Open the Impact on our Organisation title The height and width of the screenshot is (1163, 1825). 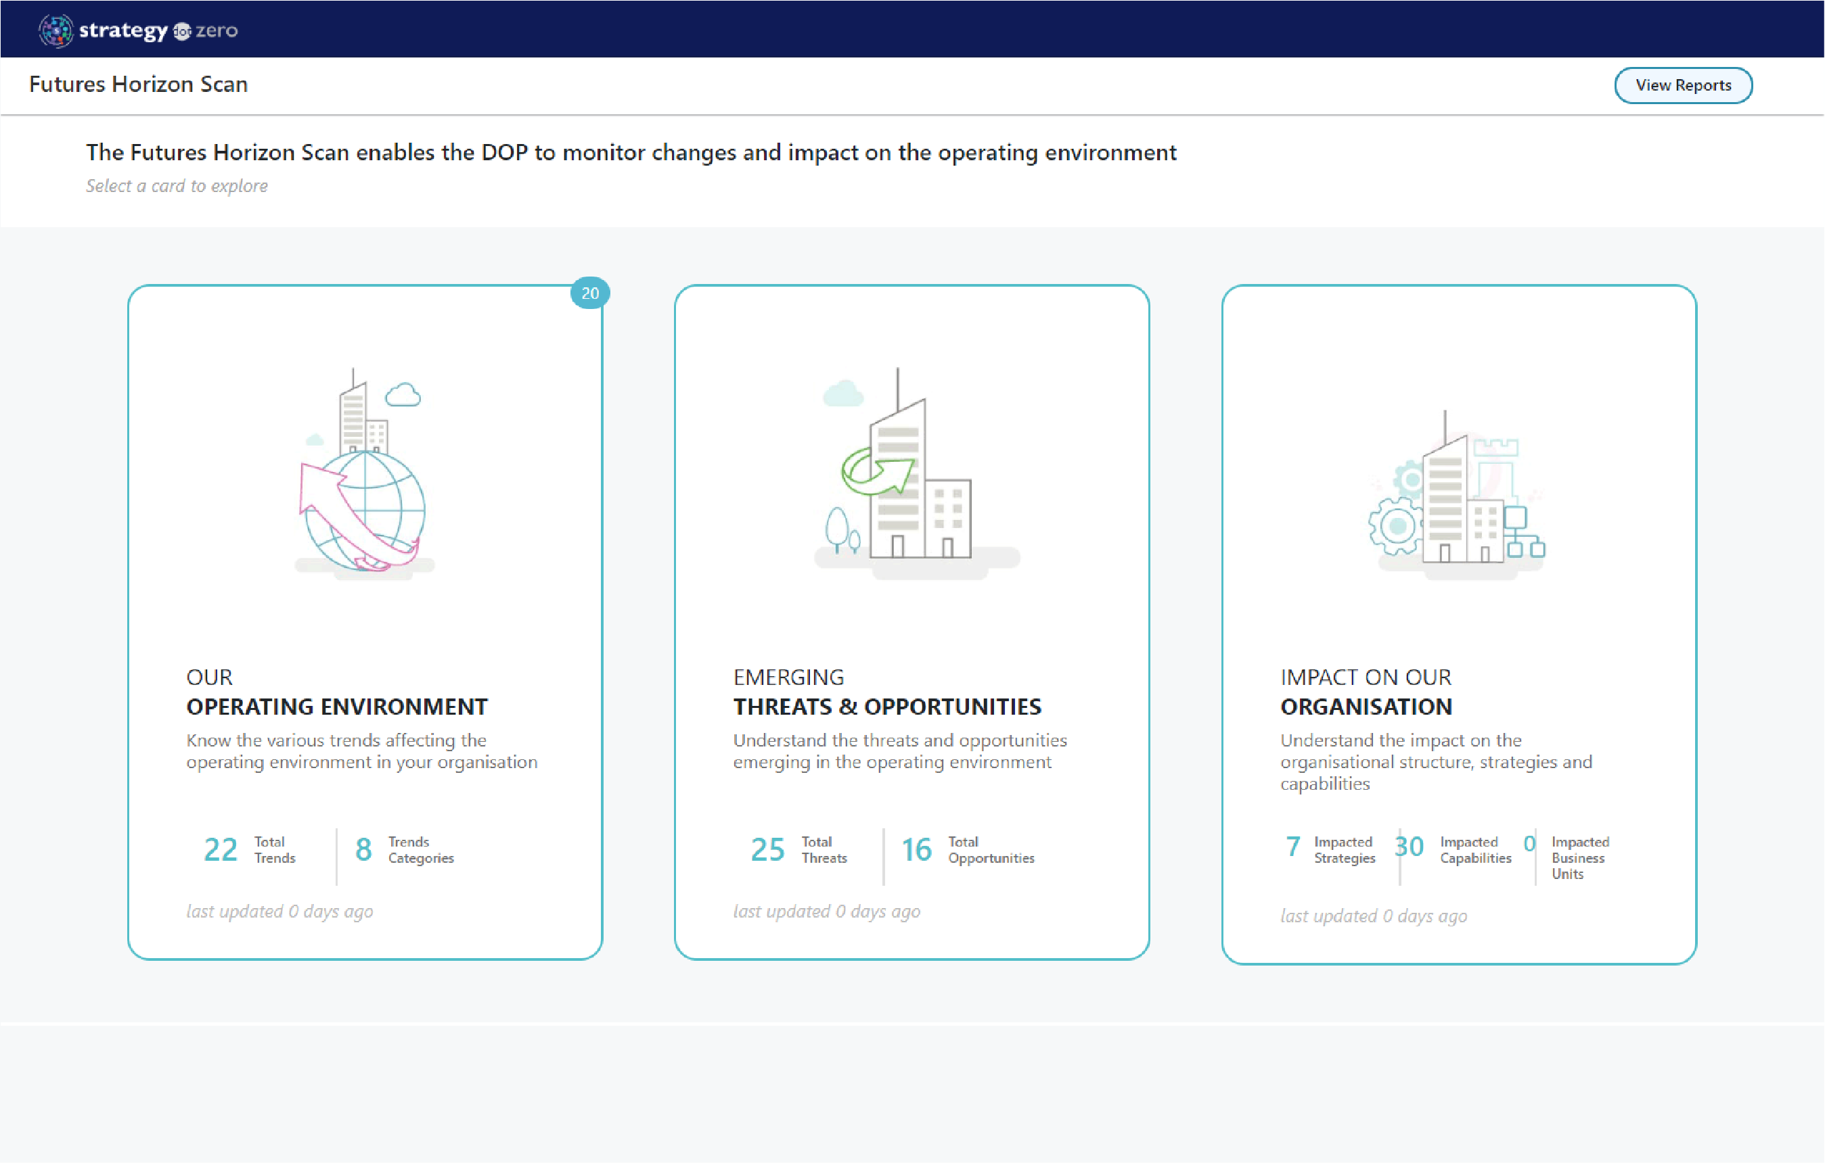tap(1366, 692)
